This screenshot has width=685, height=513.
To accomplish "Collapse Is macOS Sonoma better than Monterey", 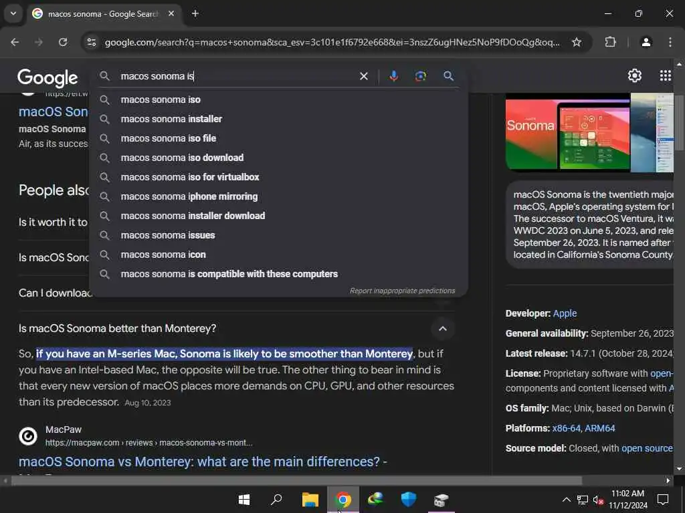I will 443,329.
